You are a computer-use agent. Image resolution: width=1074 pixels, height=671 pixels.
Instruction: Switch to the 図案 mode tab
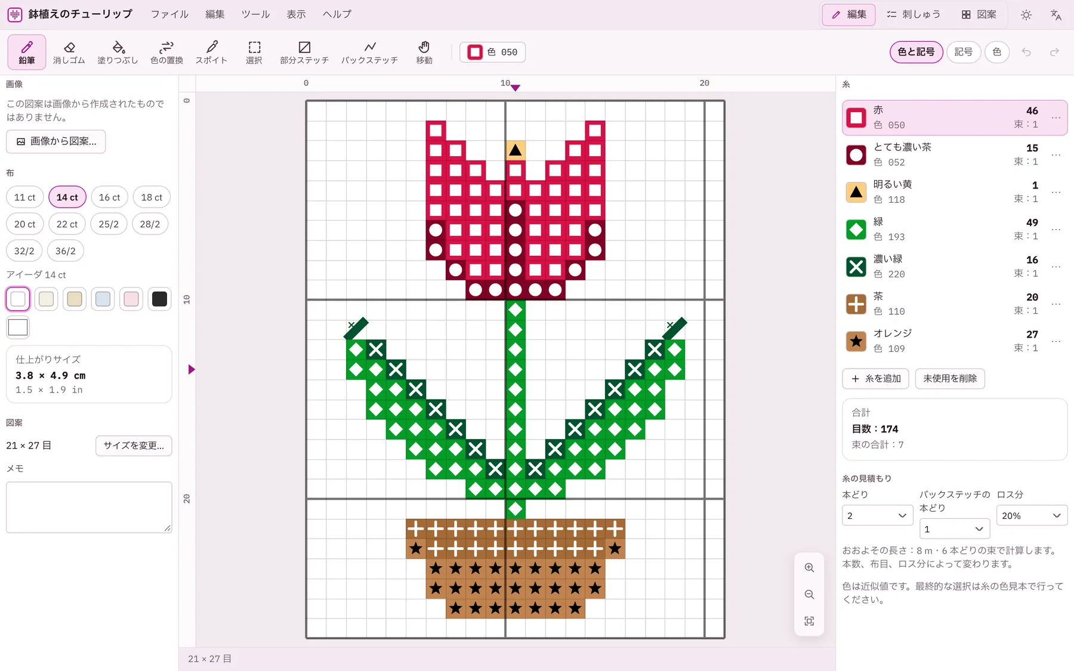[x=979, y=14]
